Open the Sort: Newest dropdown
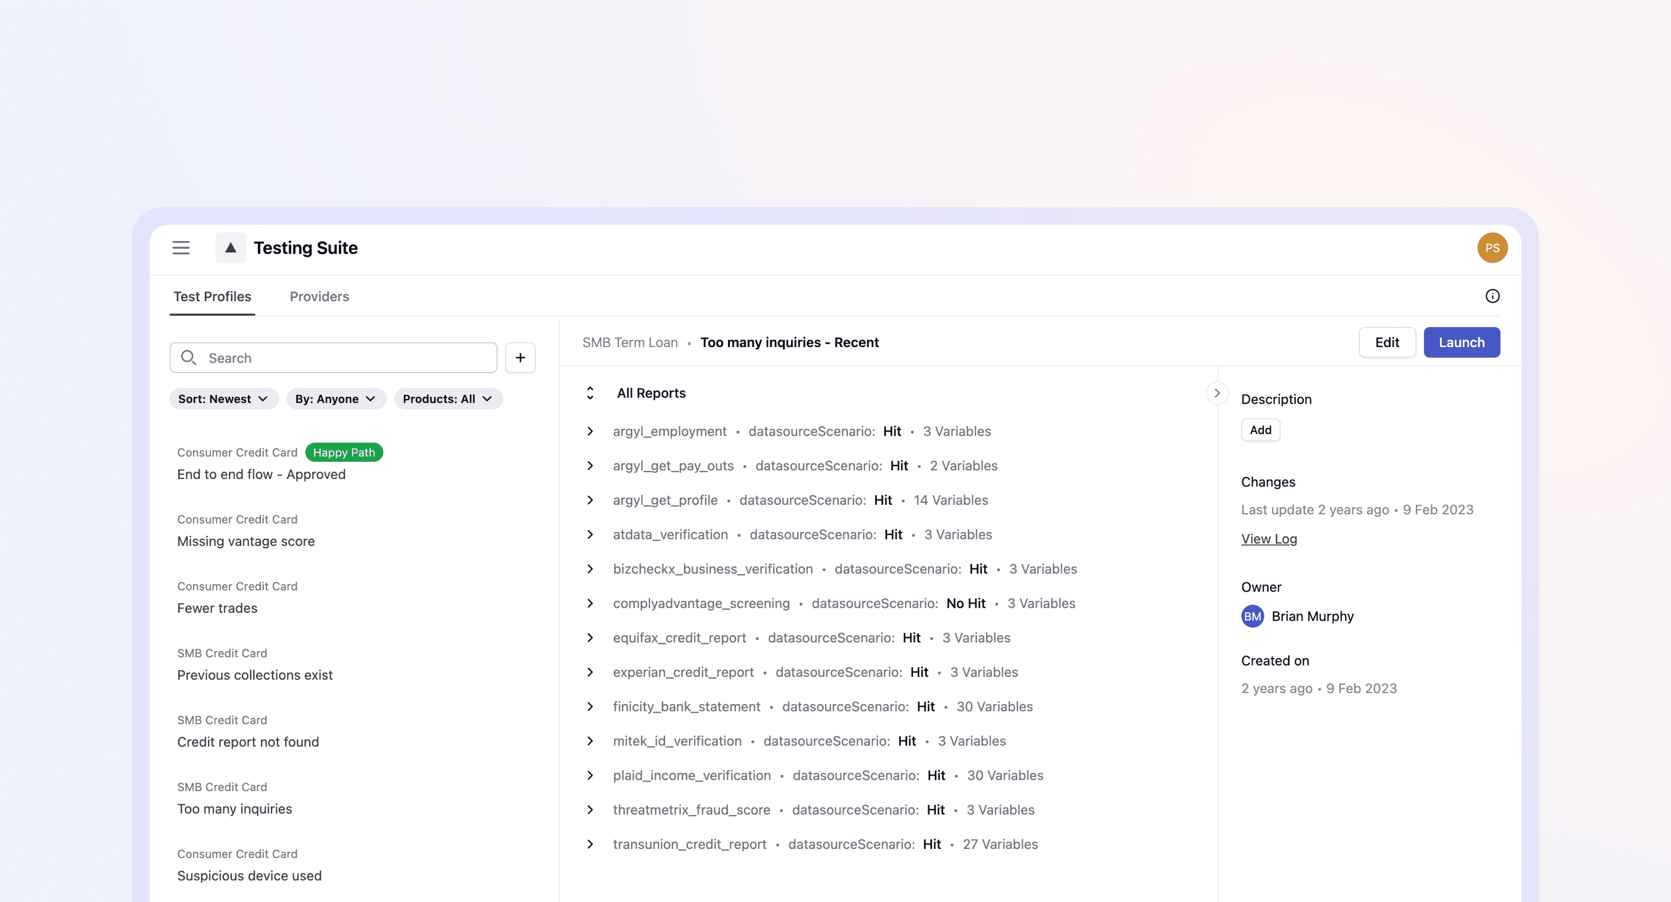Image resolution: width=1671 pixels, height=902 pixels. coord(223,399)
